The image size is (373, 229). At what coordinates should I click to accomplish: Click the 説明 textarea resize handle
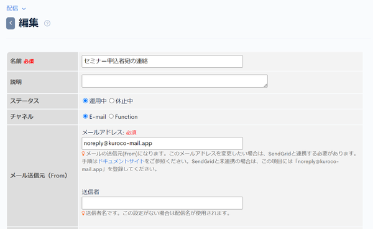pos(265,85)
